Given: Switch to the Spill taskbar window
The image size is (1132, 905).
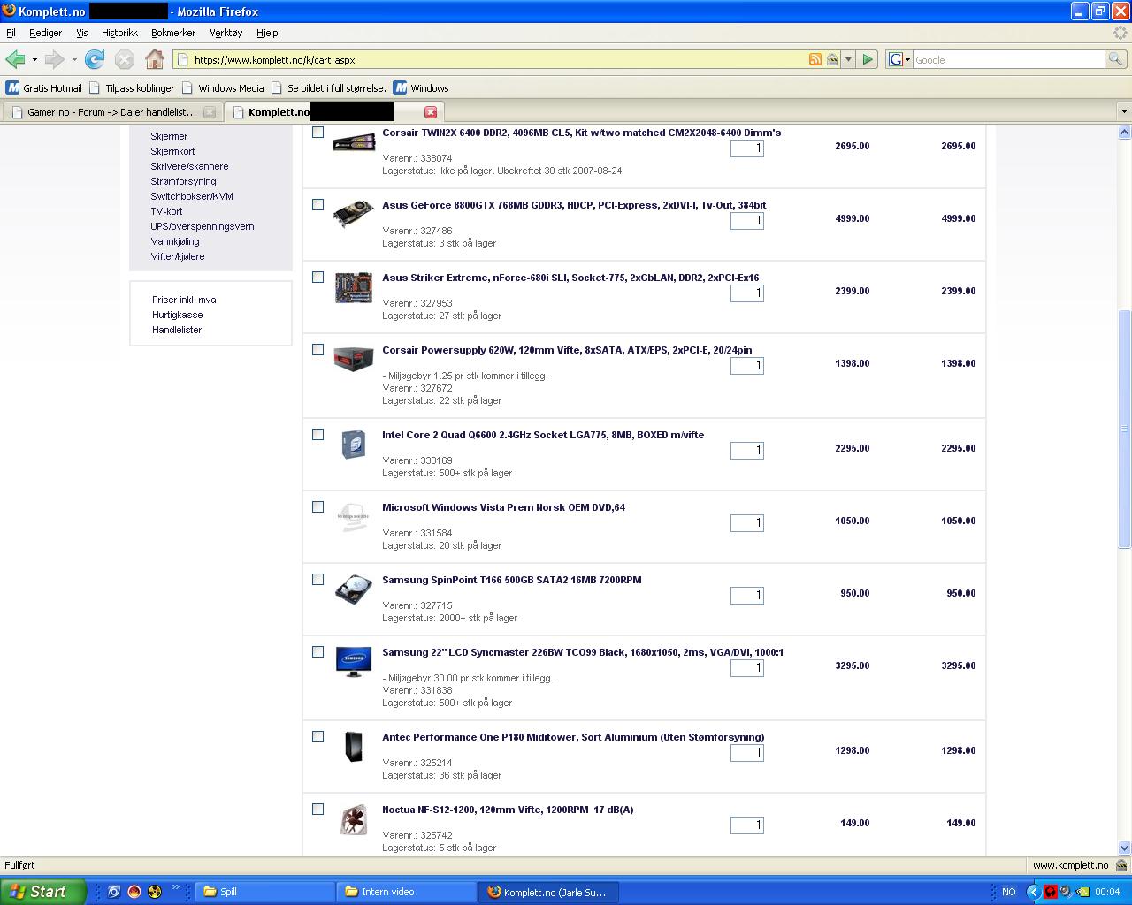Looking at the screenshot, I should pos(264,892).
